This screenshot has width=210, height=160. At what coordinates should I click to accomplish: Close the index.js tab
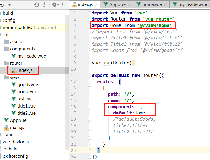coord(96,5)
